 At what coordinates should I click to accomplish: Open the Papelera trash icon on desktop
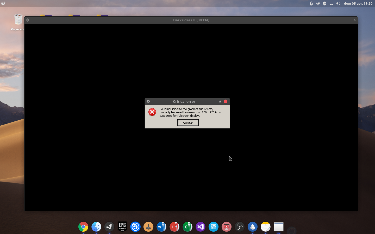[x=18, y=20]
